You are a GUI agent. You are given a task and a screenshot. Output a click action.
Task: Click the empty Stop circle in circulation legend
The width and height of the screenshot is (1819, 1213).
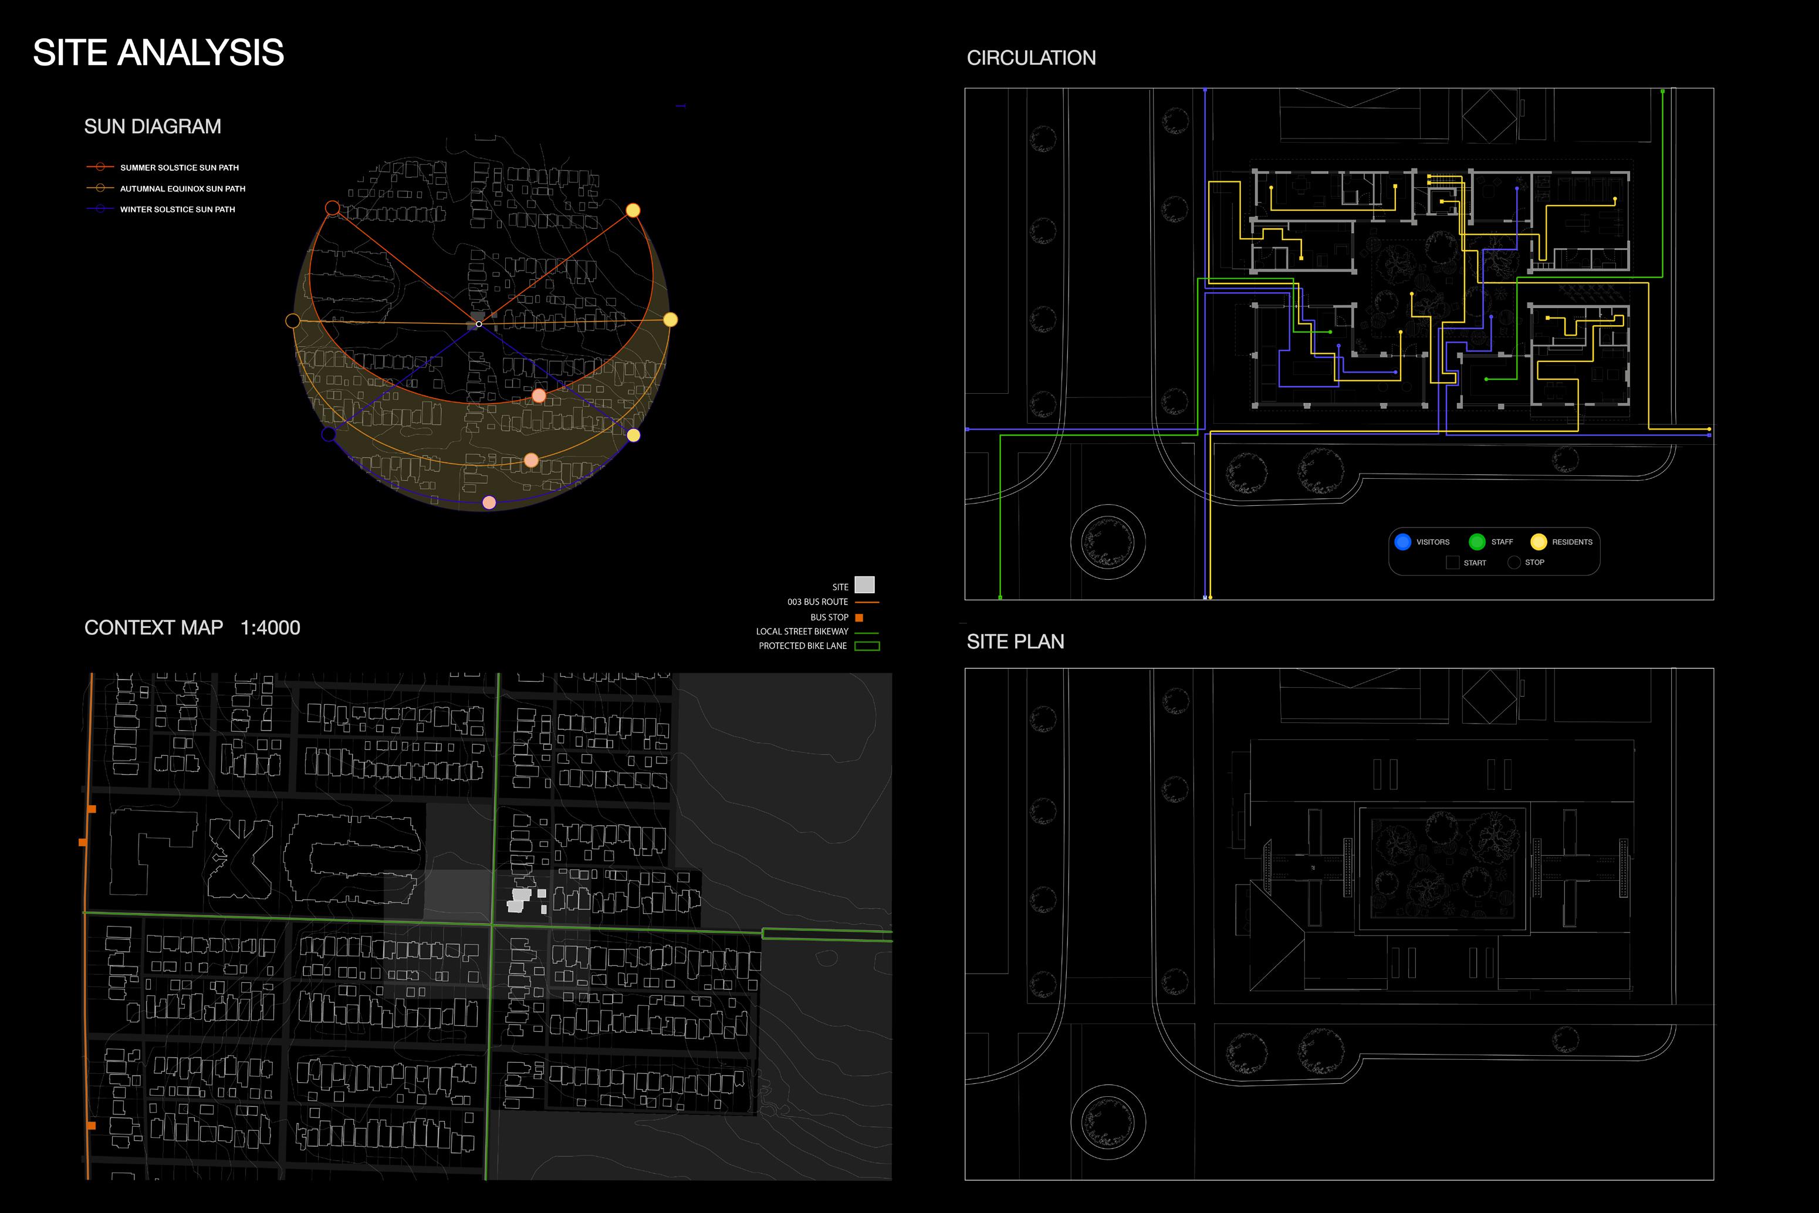[x=1513, y=562]
